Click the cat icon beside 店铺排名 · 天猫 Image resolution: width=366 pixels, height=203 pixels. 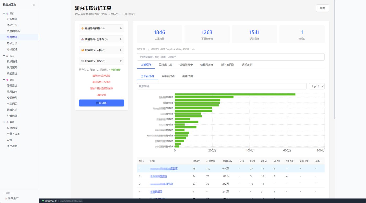click(82, 50)
